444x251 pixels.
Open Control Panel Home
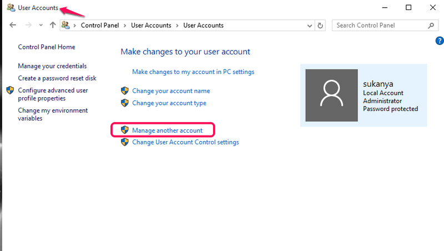pos(47,47)
